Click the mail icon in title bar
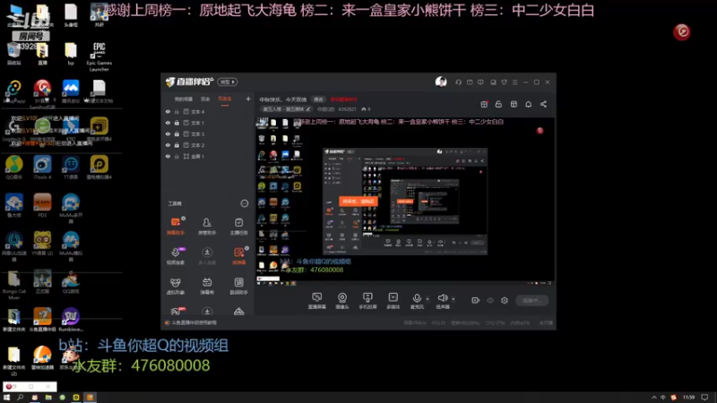 click(x=470, y=82)
